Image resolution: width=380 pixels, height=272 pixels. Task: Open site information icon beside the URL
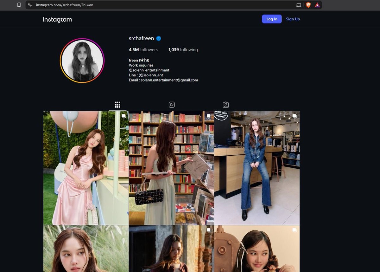point(30,5)
